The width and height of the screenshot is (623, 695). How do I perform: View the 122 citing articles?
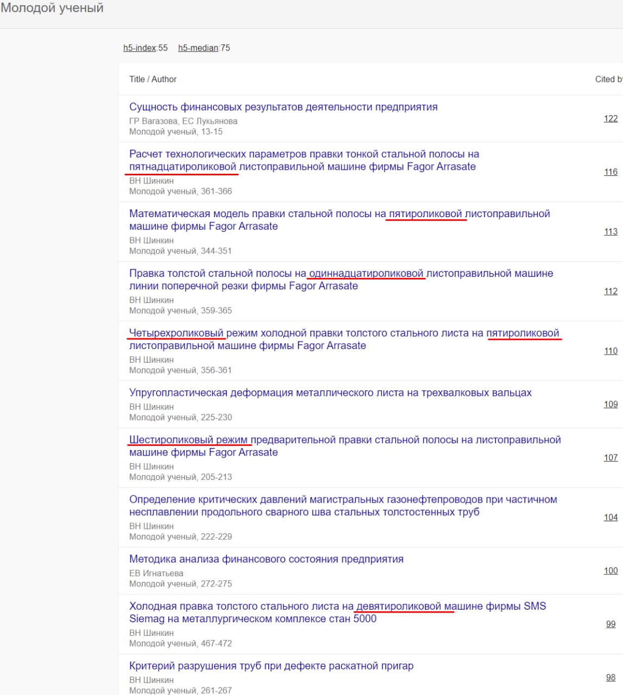coord(611,118)
